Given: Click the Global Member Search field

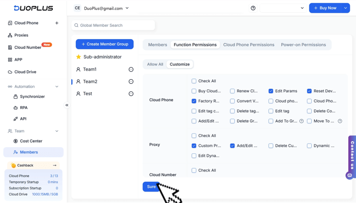Looking at the screenshot, I should pyautogui.click(x=113, y=25).
